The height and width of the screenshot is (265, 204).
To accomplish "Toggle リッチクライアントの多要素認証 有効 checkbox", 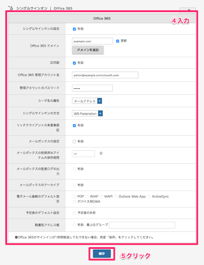I will click(74, 125).
